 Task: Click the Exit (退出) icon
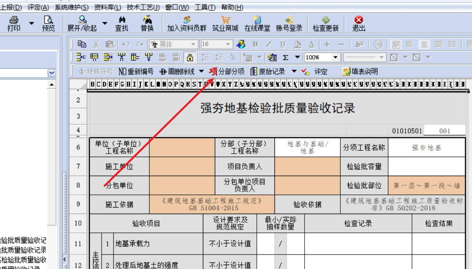[359, 24]
